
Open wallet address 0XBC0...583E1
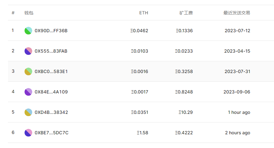point(51,71)
